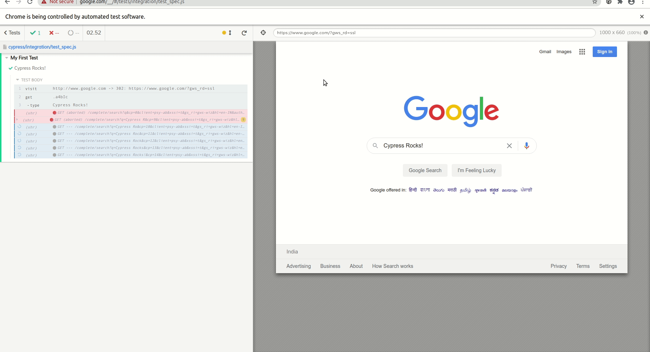Image resolution: width=650 pixels, height=352 pixels.
Task: Open the Google apps grid icon
Action: click(x=582, y=52)
